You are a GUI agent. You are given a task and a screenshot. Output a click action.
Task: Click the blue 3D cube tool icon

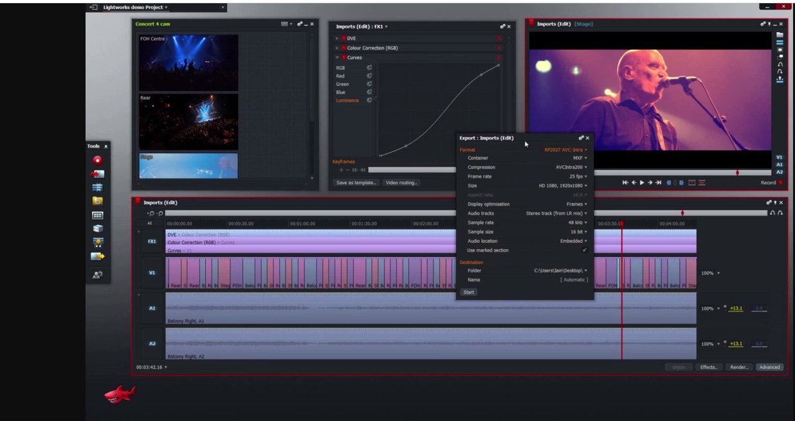click(x=97, y=229)
